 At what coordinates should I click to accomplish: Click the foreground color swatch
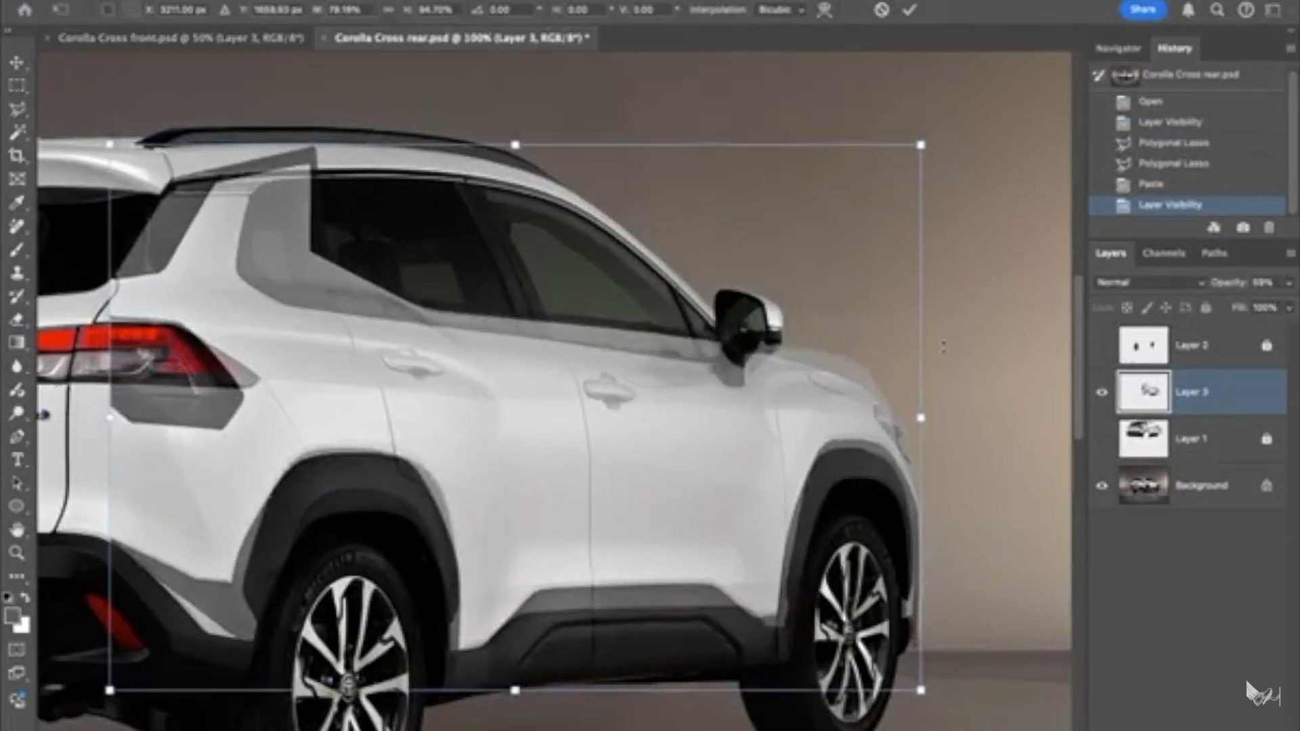(12, 615)
